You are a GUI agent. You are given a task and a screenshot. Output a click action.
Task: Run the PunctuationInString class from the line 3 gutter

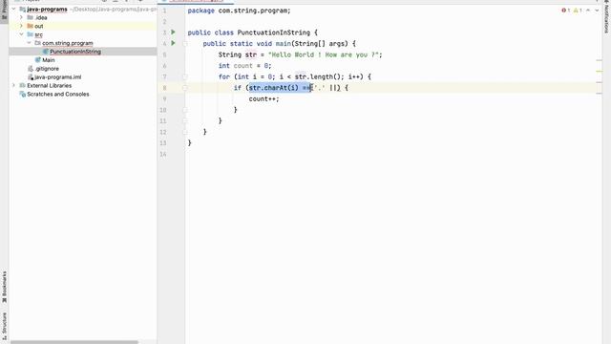(174, 32)
